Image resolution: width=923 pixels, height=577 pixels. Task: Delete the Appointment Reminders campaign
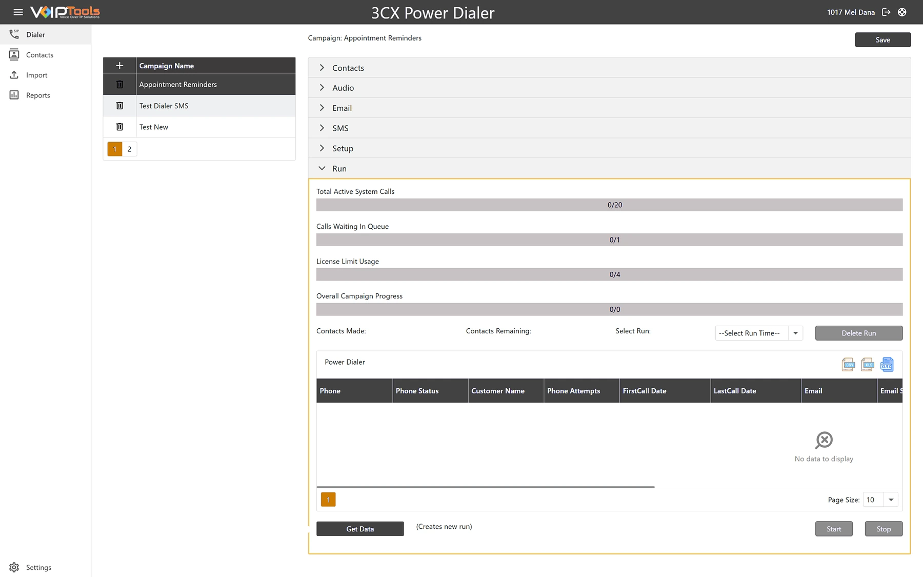click(119, 85)
